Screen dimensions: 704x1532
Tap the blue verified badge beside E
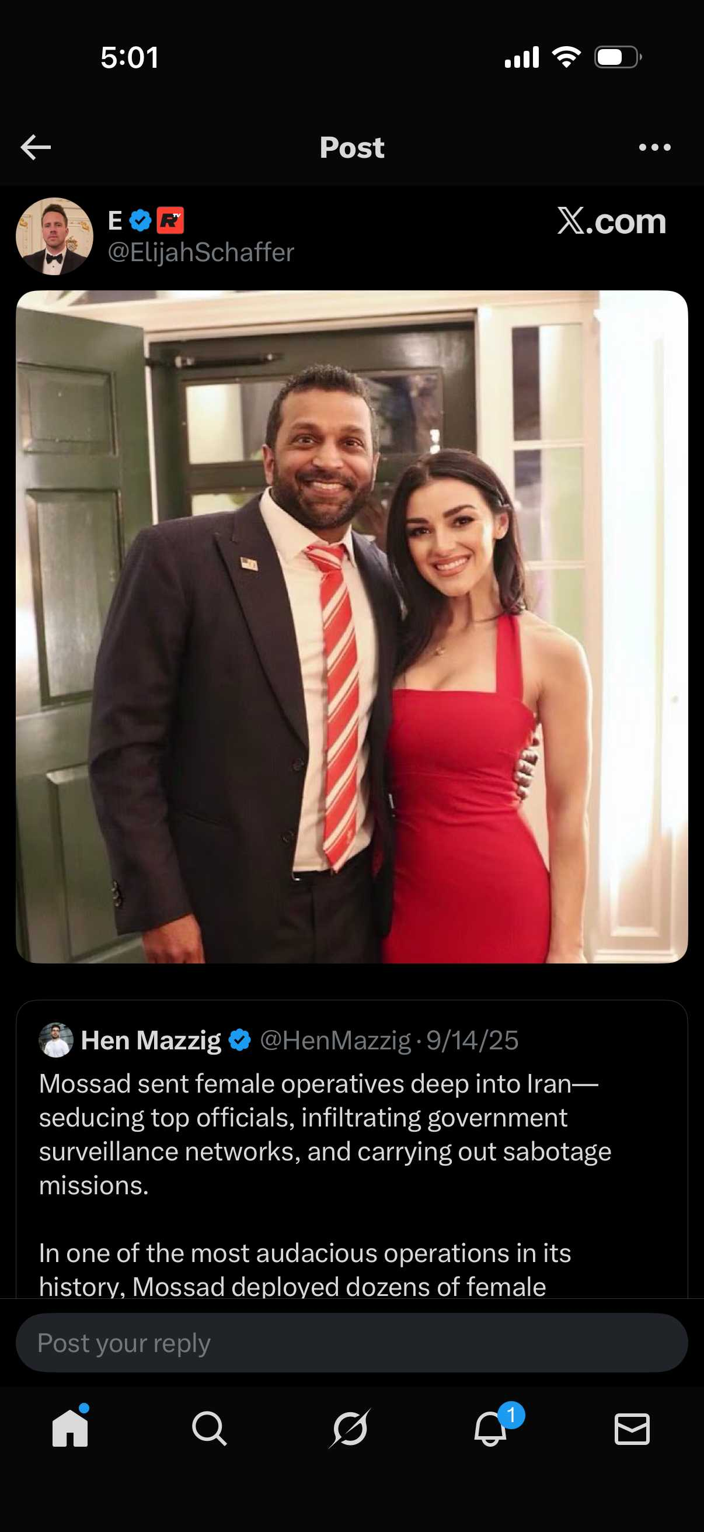pos(141,221)
